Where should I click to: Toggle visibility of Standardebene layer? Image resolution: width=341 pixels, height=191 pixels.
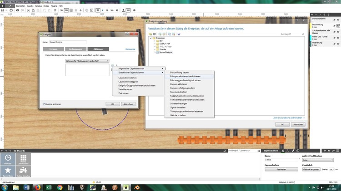338,20
